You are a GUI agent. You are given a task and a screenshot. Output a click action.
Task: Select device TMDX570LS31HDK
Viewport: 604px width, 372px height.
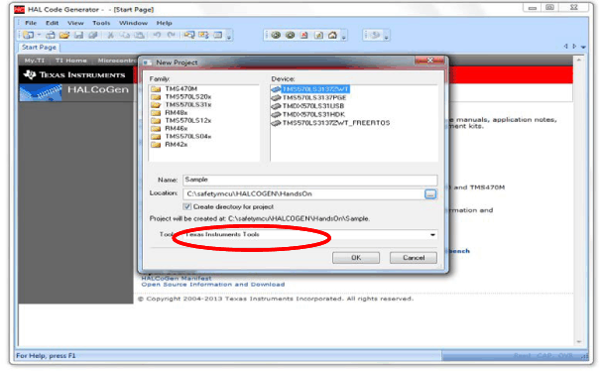(313, 115)
